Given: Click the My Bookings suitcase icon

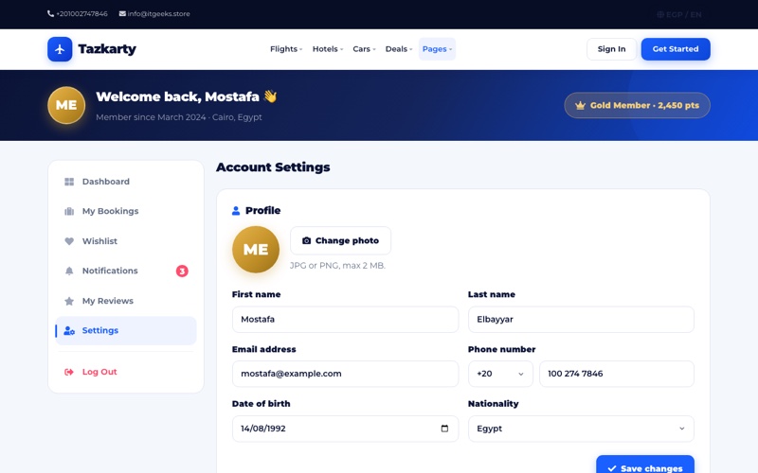Looking at the screenshot, I should tap(69, 211).
